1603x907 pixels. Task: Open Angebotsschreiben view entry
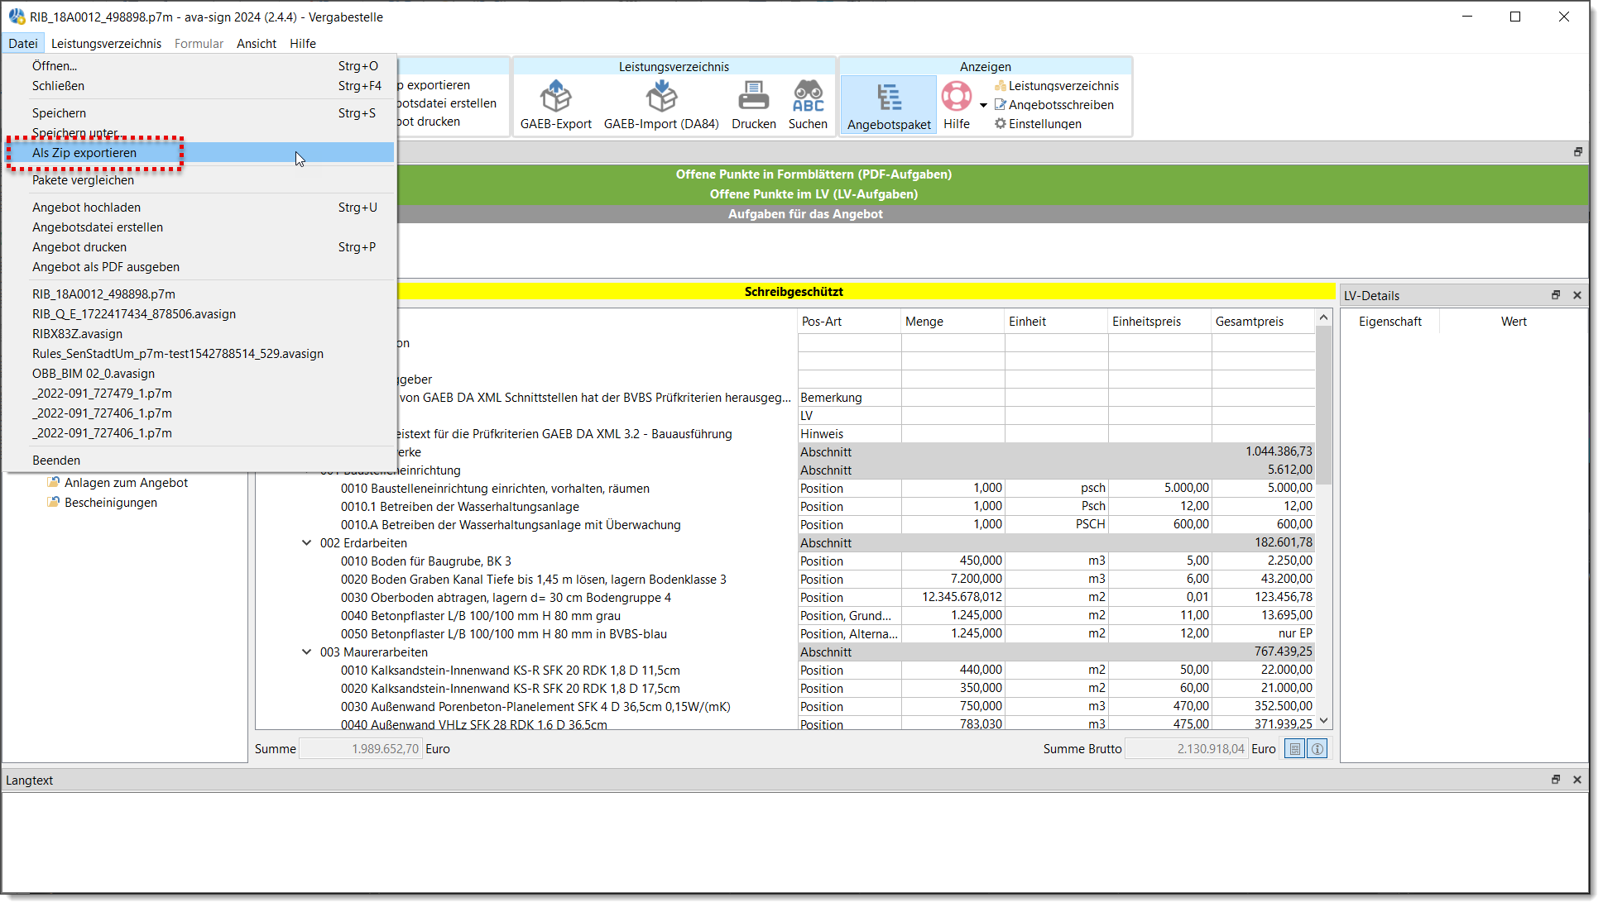[x=1054, y=105]
